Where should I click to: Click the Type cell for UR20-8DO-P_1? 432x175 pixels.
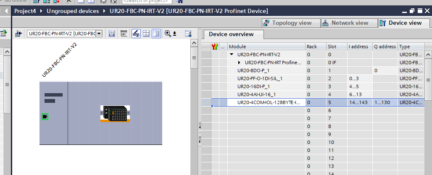pyautogui.click(x=411, y=71)
